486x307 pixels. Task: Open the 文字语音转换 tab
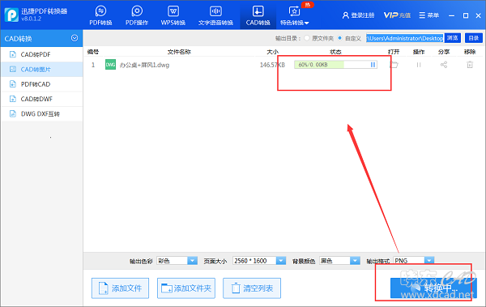click(215, 15)
